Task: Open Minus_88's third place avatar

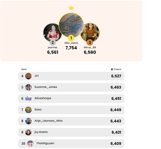Action: 90,32
